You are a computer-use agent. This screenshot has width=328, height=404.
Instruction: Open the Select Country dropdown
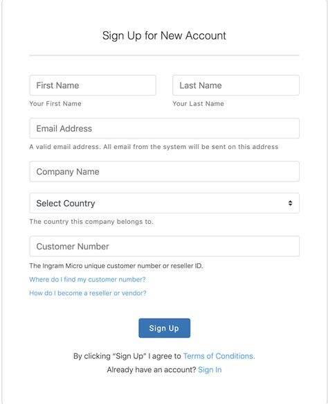tap(165, 203)
